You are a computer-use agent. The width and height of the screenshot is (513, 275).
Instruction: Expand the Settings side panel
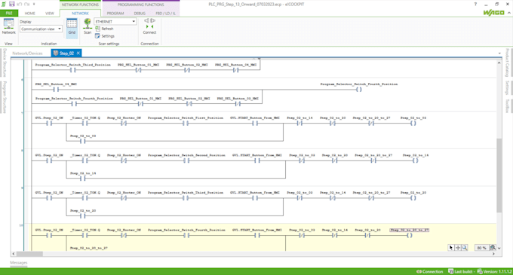click(x=507, y=87)
